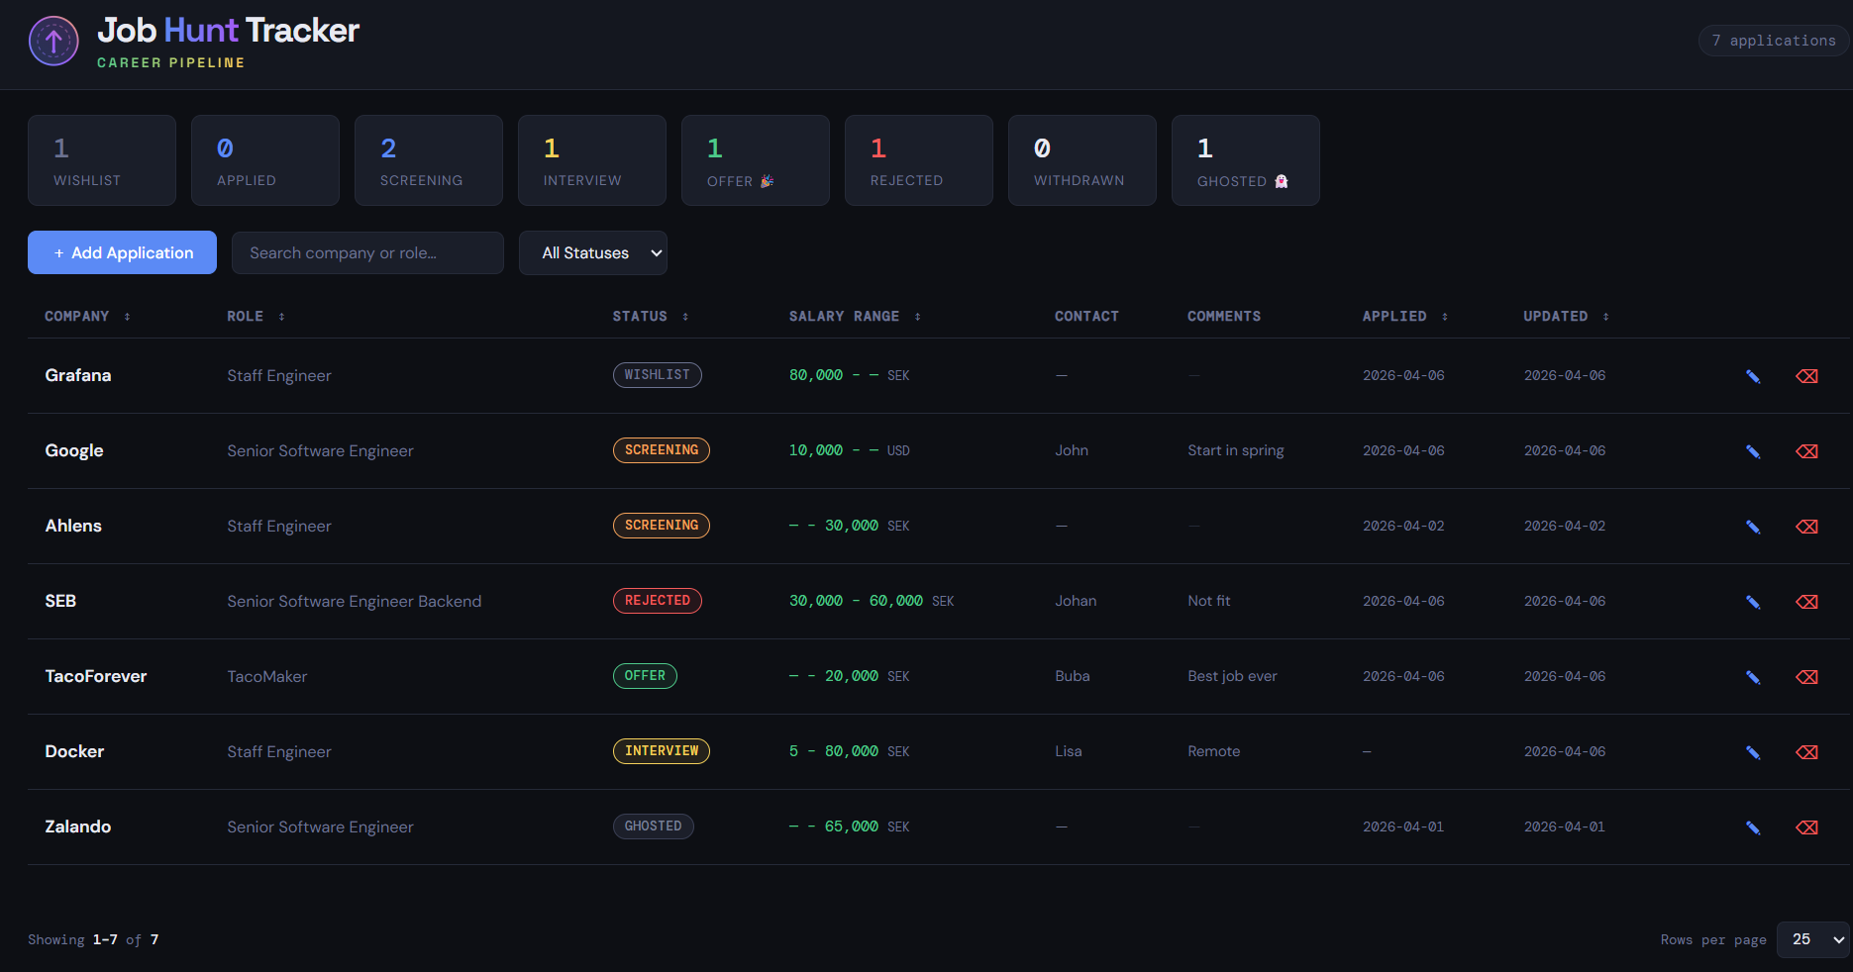Open the All Statuses filter dropdown
The height and width of the screenshot is (972, 1853).
pos(592,253)
